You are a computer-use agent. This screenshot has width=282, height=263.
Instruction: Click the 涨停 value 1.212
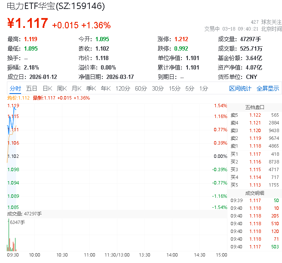point(181,39)
